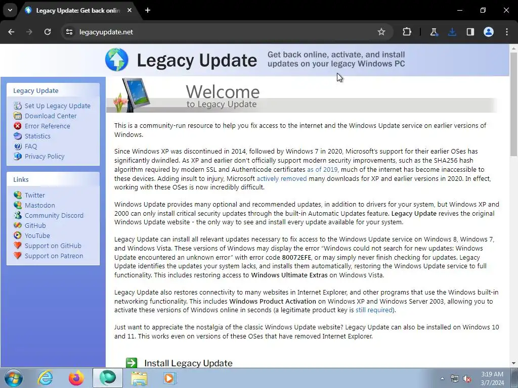The height and width of the screenshot is (388, 518).
Task: Click heart icon beside Support on GitHub
Action: click(18, 246)
